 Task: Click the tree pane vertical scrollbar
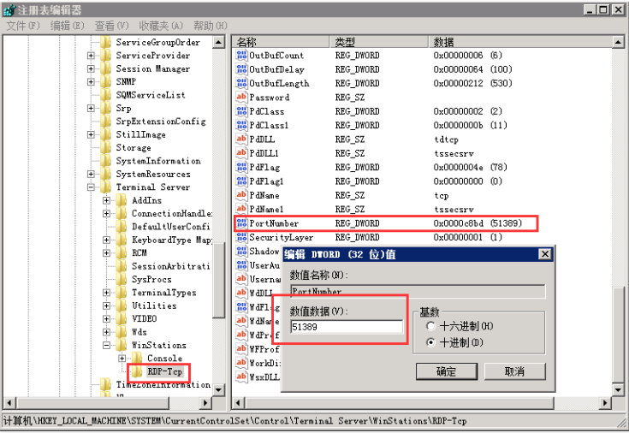(218, 214)
